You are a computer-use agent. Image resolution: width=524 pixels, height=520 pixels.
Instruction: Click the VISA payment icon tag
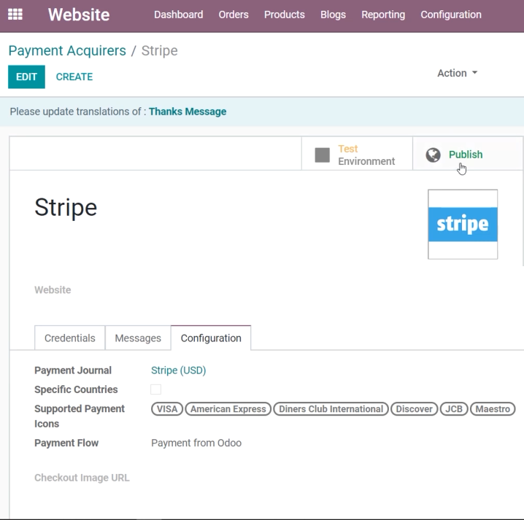(x=167, y=409)
